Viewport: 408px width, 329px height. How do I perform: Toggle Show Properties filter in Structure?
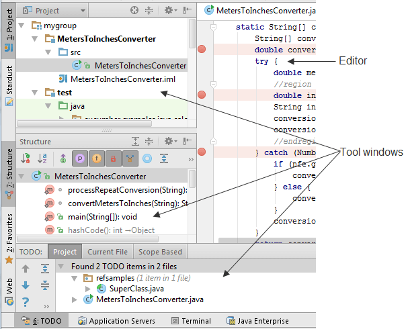pyautogui.click(x=80, y=158)
